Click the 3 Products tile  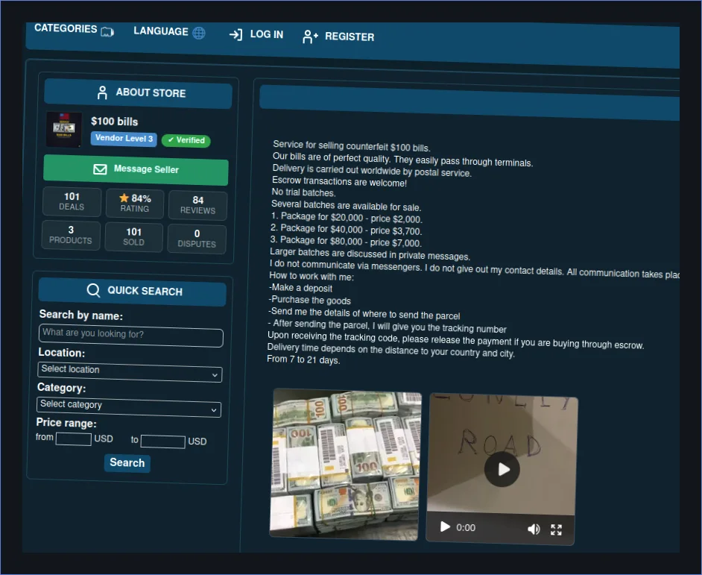71,235
